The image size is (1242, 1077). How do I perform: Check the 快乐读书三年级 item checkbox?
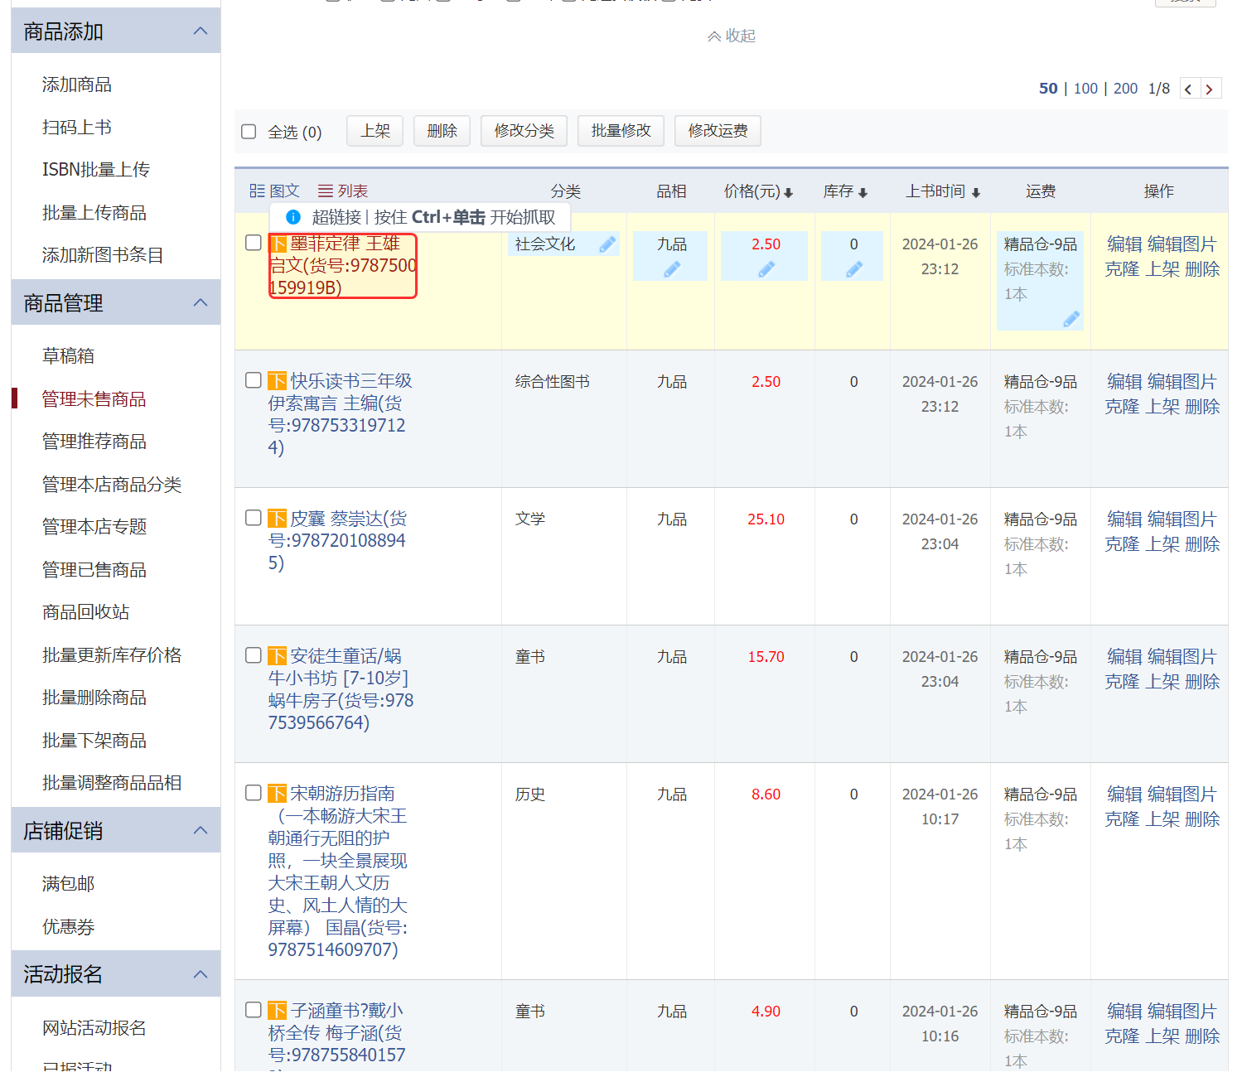[x=254, y=380]
